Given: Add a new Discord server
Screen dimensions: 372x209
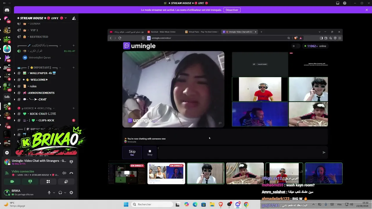Looking at the screenshot, I should (x=7, y=153).
